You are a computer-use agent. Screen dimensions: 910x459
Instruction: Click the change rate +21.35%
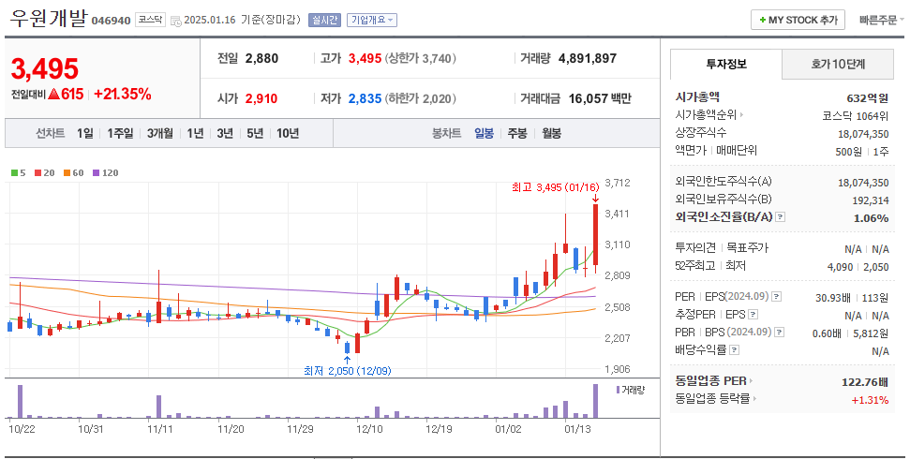click(123, 94)
